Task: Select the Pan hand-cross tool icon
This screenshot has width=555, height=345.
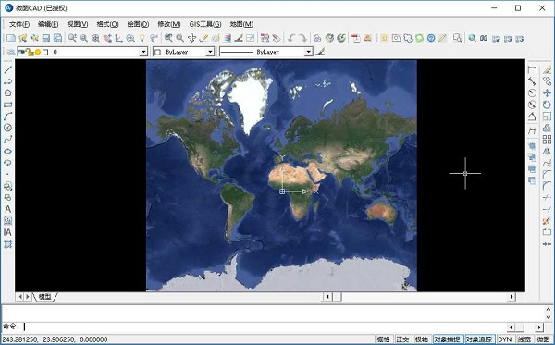Action: point(191,38)
